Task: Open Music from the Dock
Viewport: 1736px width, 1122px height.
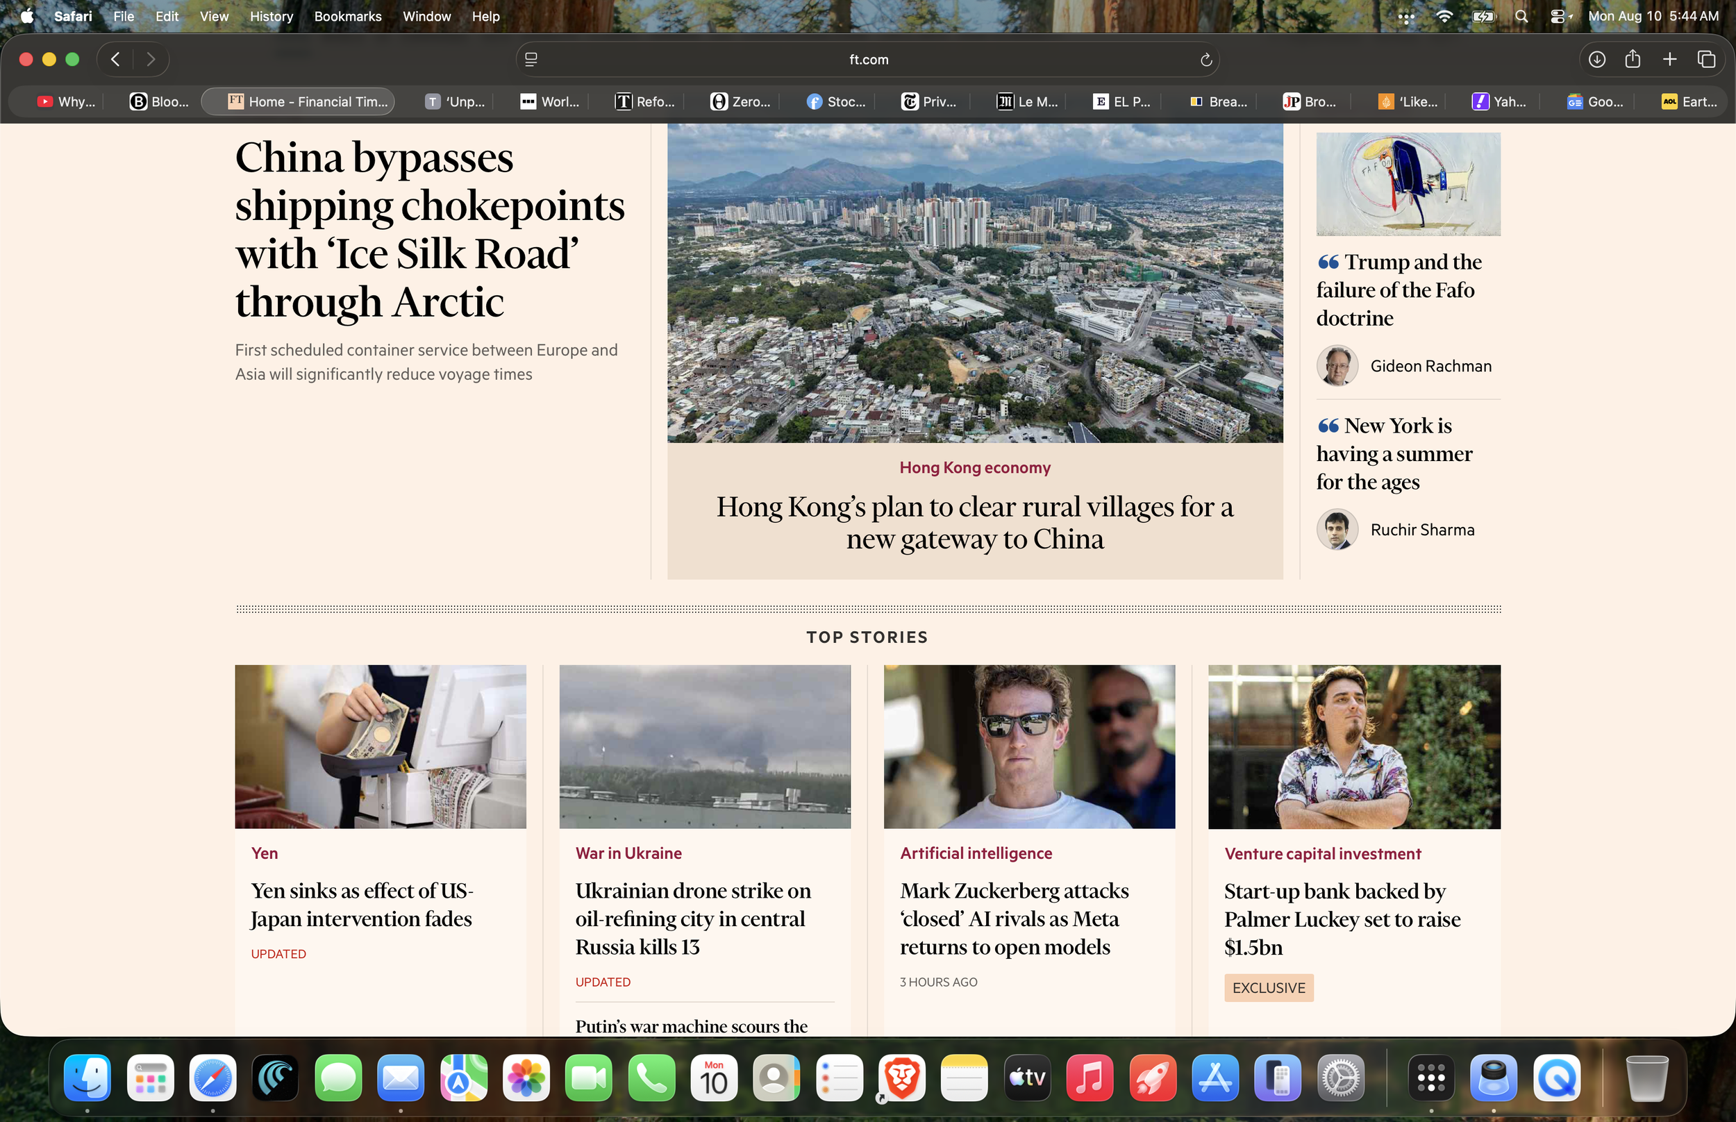Action: click(x=1090, y=1077)
